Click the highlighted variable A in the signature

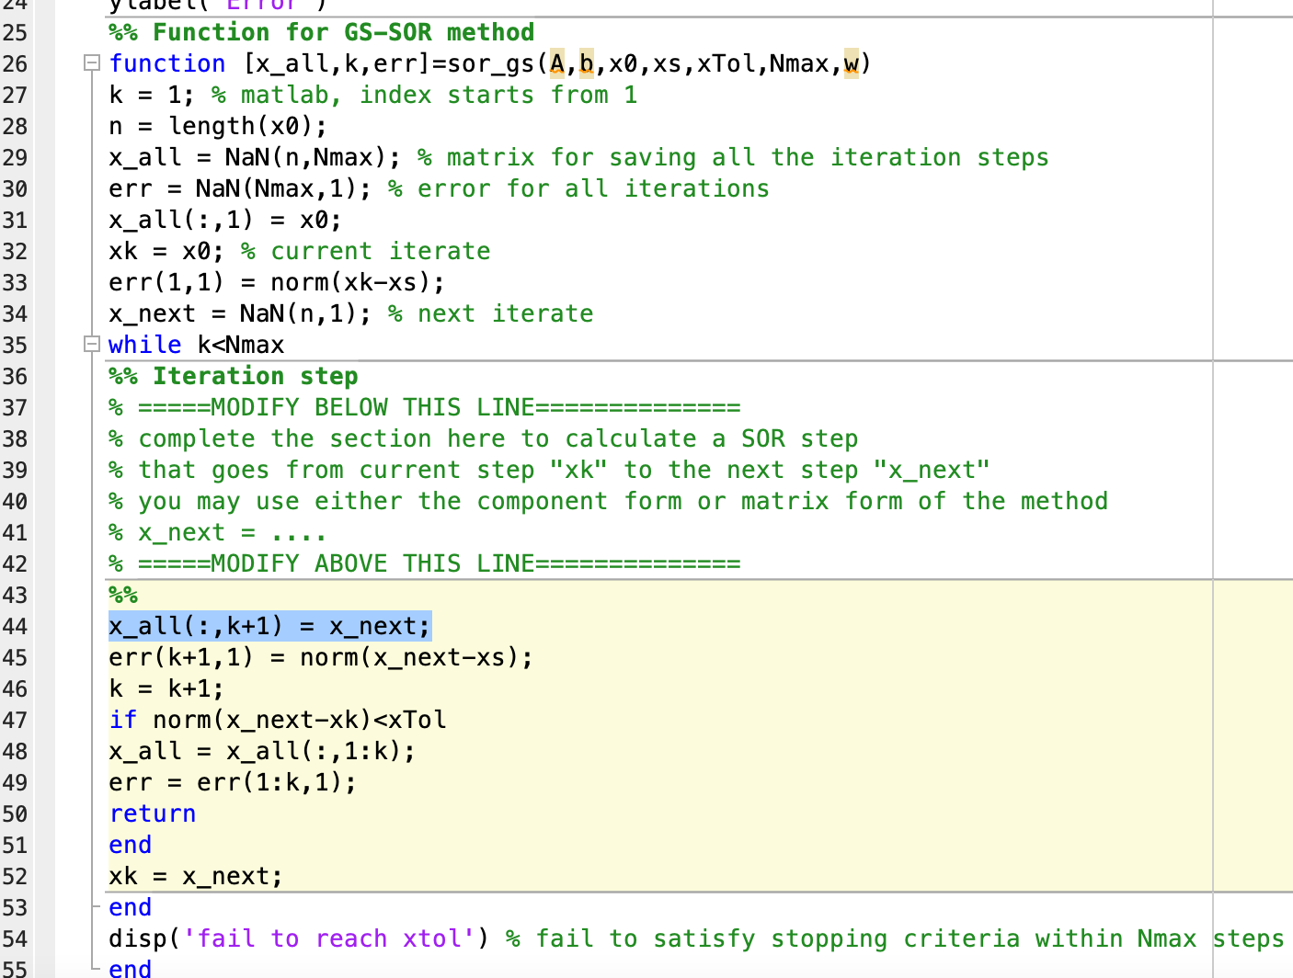point(556,64)
